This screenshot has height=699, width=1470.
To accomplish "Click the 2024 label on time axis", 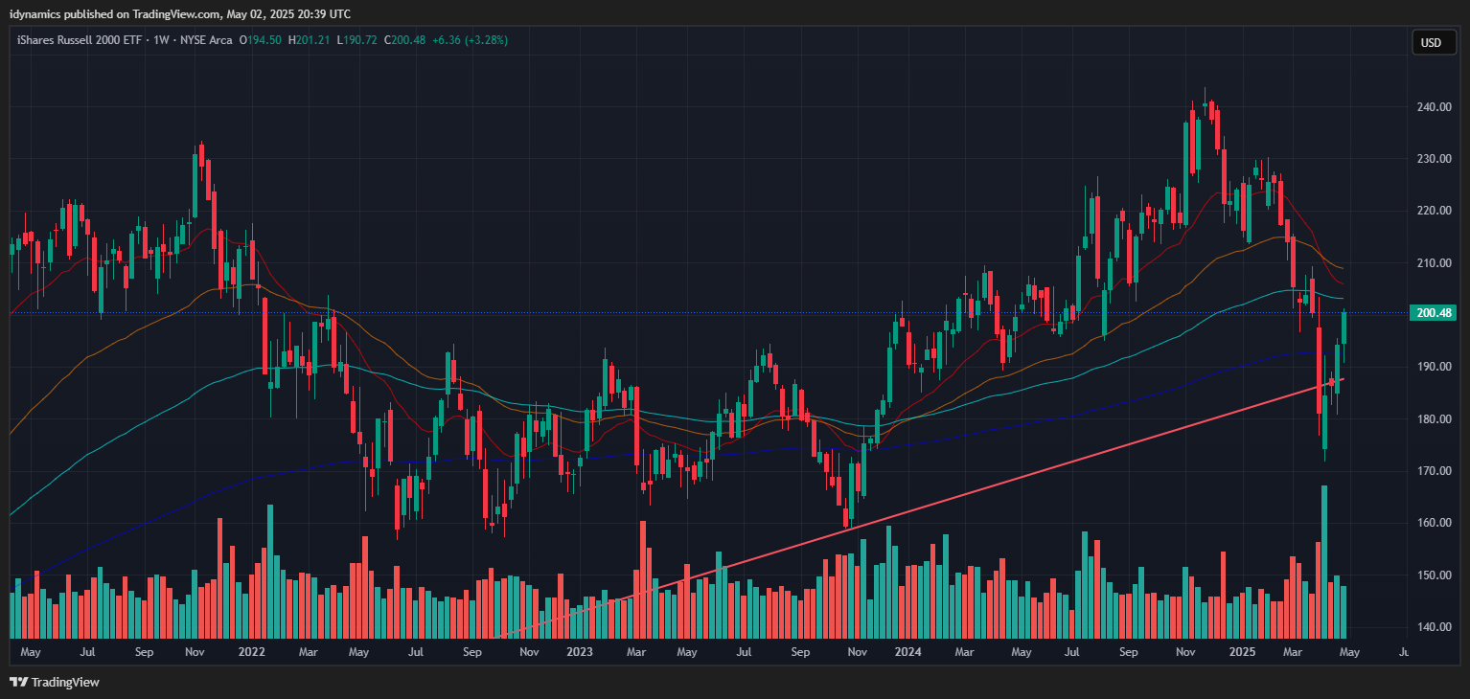I will tap(907, 652).
